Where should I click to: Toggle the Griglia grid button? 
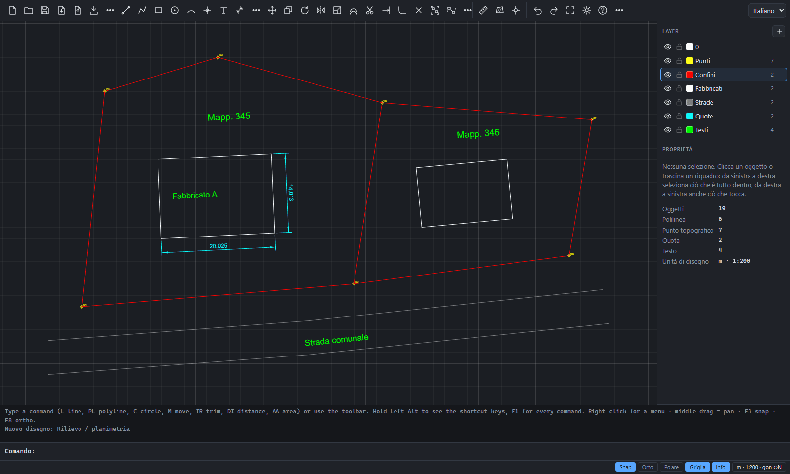698,467
